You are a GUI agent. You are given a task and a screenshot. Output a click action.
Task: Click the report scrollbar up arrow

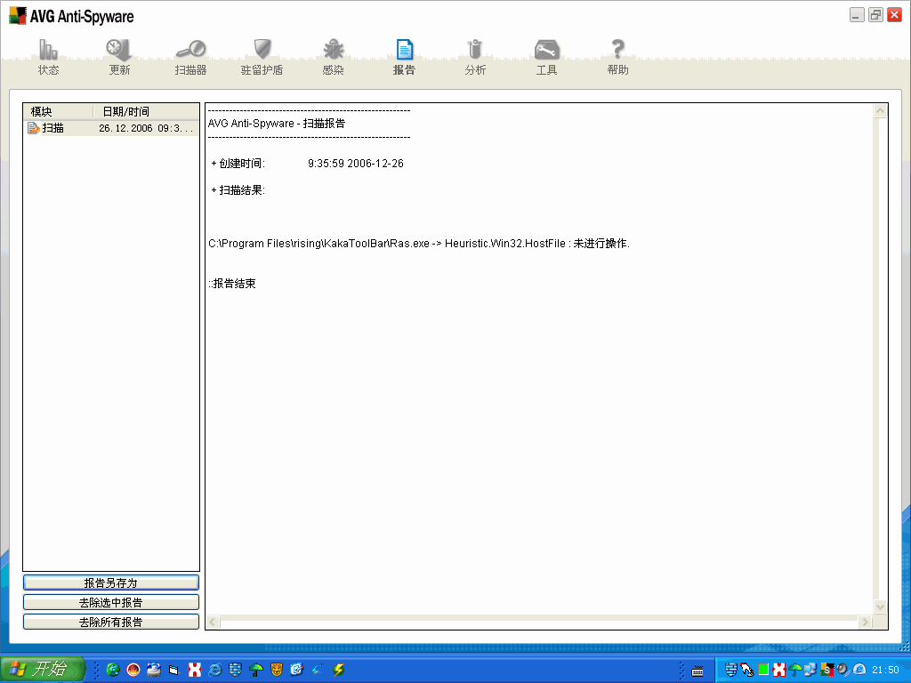(x=880, y=111)
